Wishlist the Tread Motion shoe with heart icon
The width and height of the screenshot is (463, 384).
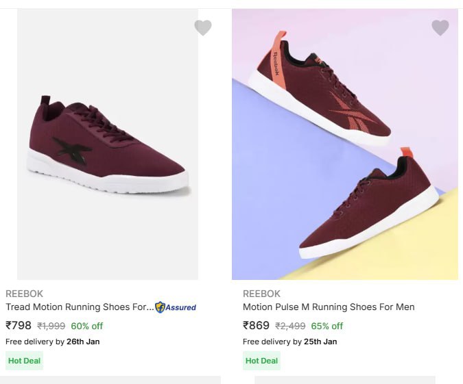click(x=202, y=27)
